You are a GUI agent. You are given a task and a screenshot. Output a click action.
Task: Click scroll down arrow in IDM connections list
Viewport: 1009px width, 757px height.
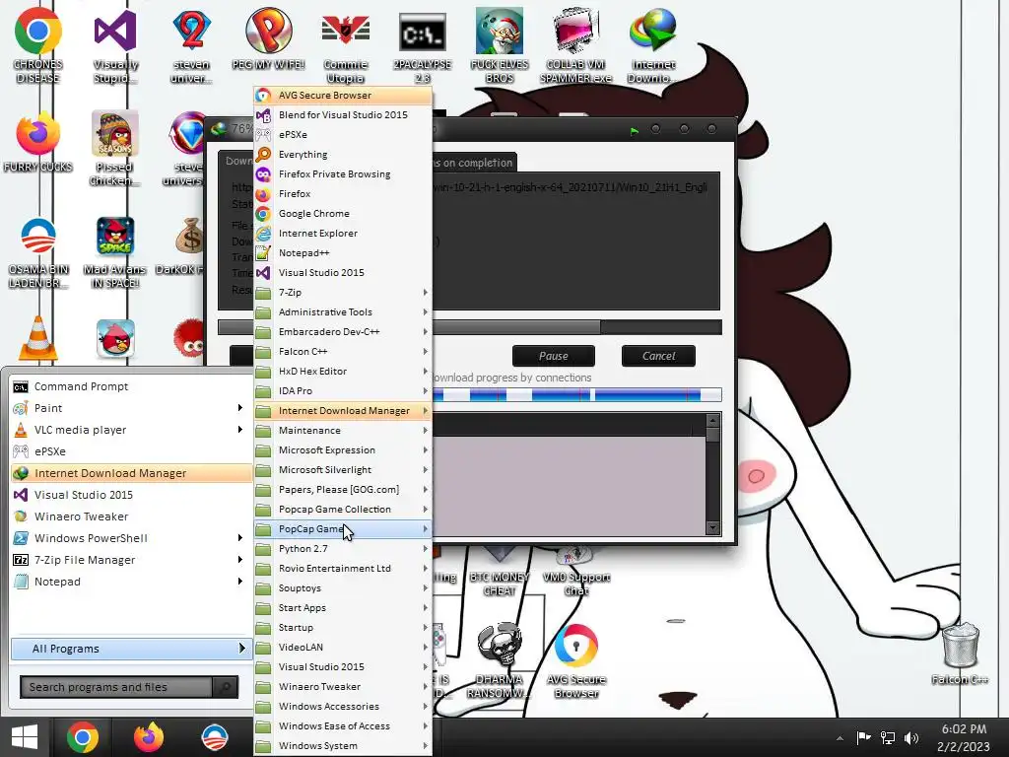[712, 528]
